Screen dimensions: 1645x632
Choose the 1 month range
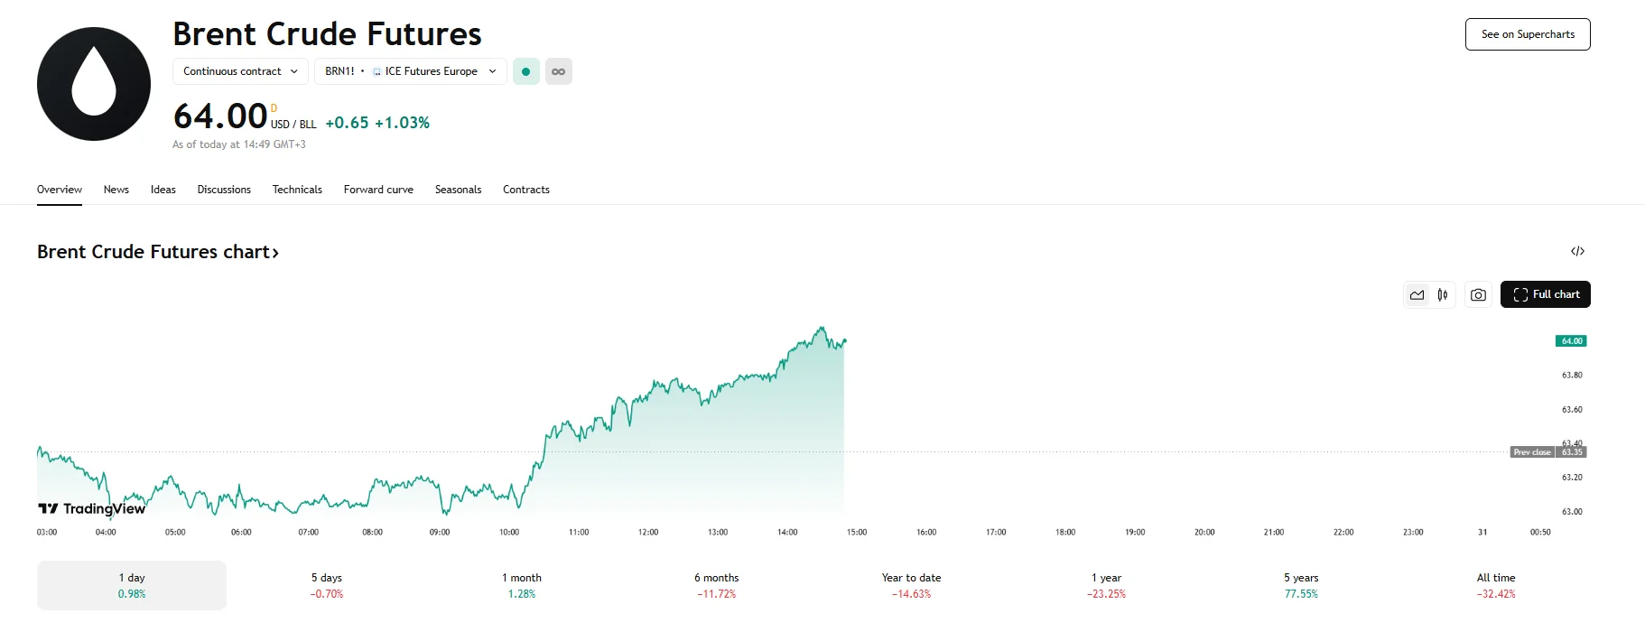pyautogui.click(x=522, y=585)
